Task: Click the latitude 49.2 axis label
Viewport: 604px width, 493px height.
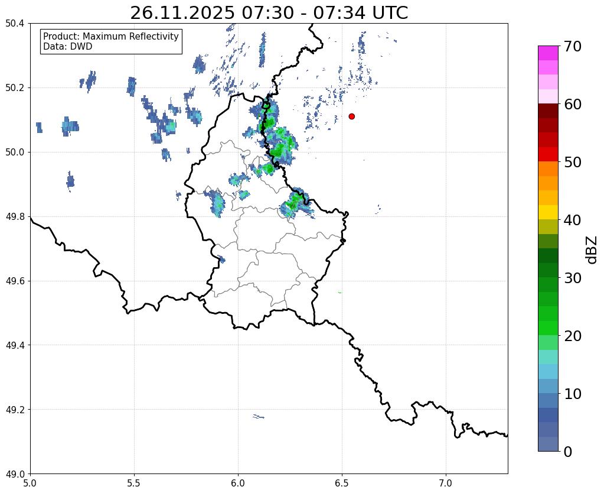Action: [x=15, y=410]
